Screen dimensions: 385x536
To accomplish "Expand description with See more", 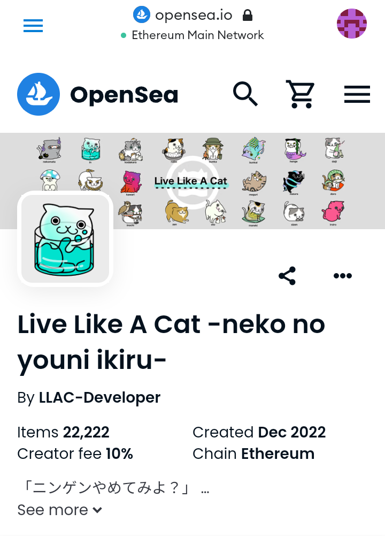I will [60, 510].
